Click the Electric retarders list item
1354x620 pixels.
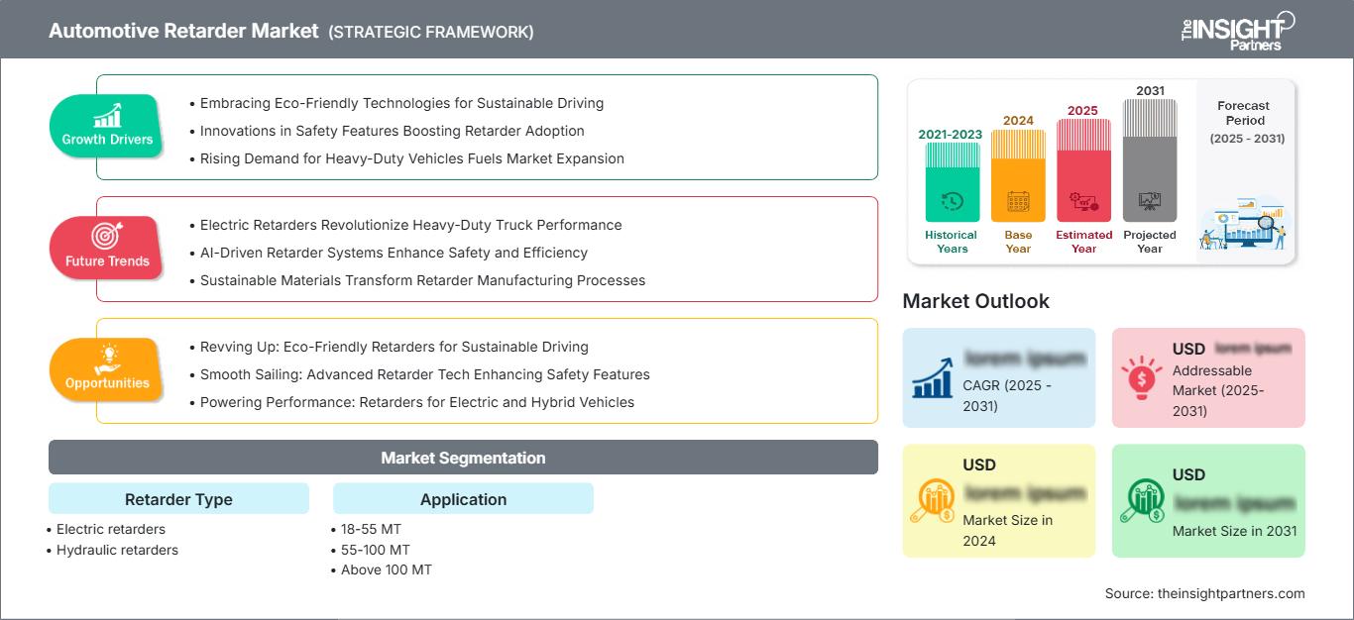tap(111, 529)
